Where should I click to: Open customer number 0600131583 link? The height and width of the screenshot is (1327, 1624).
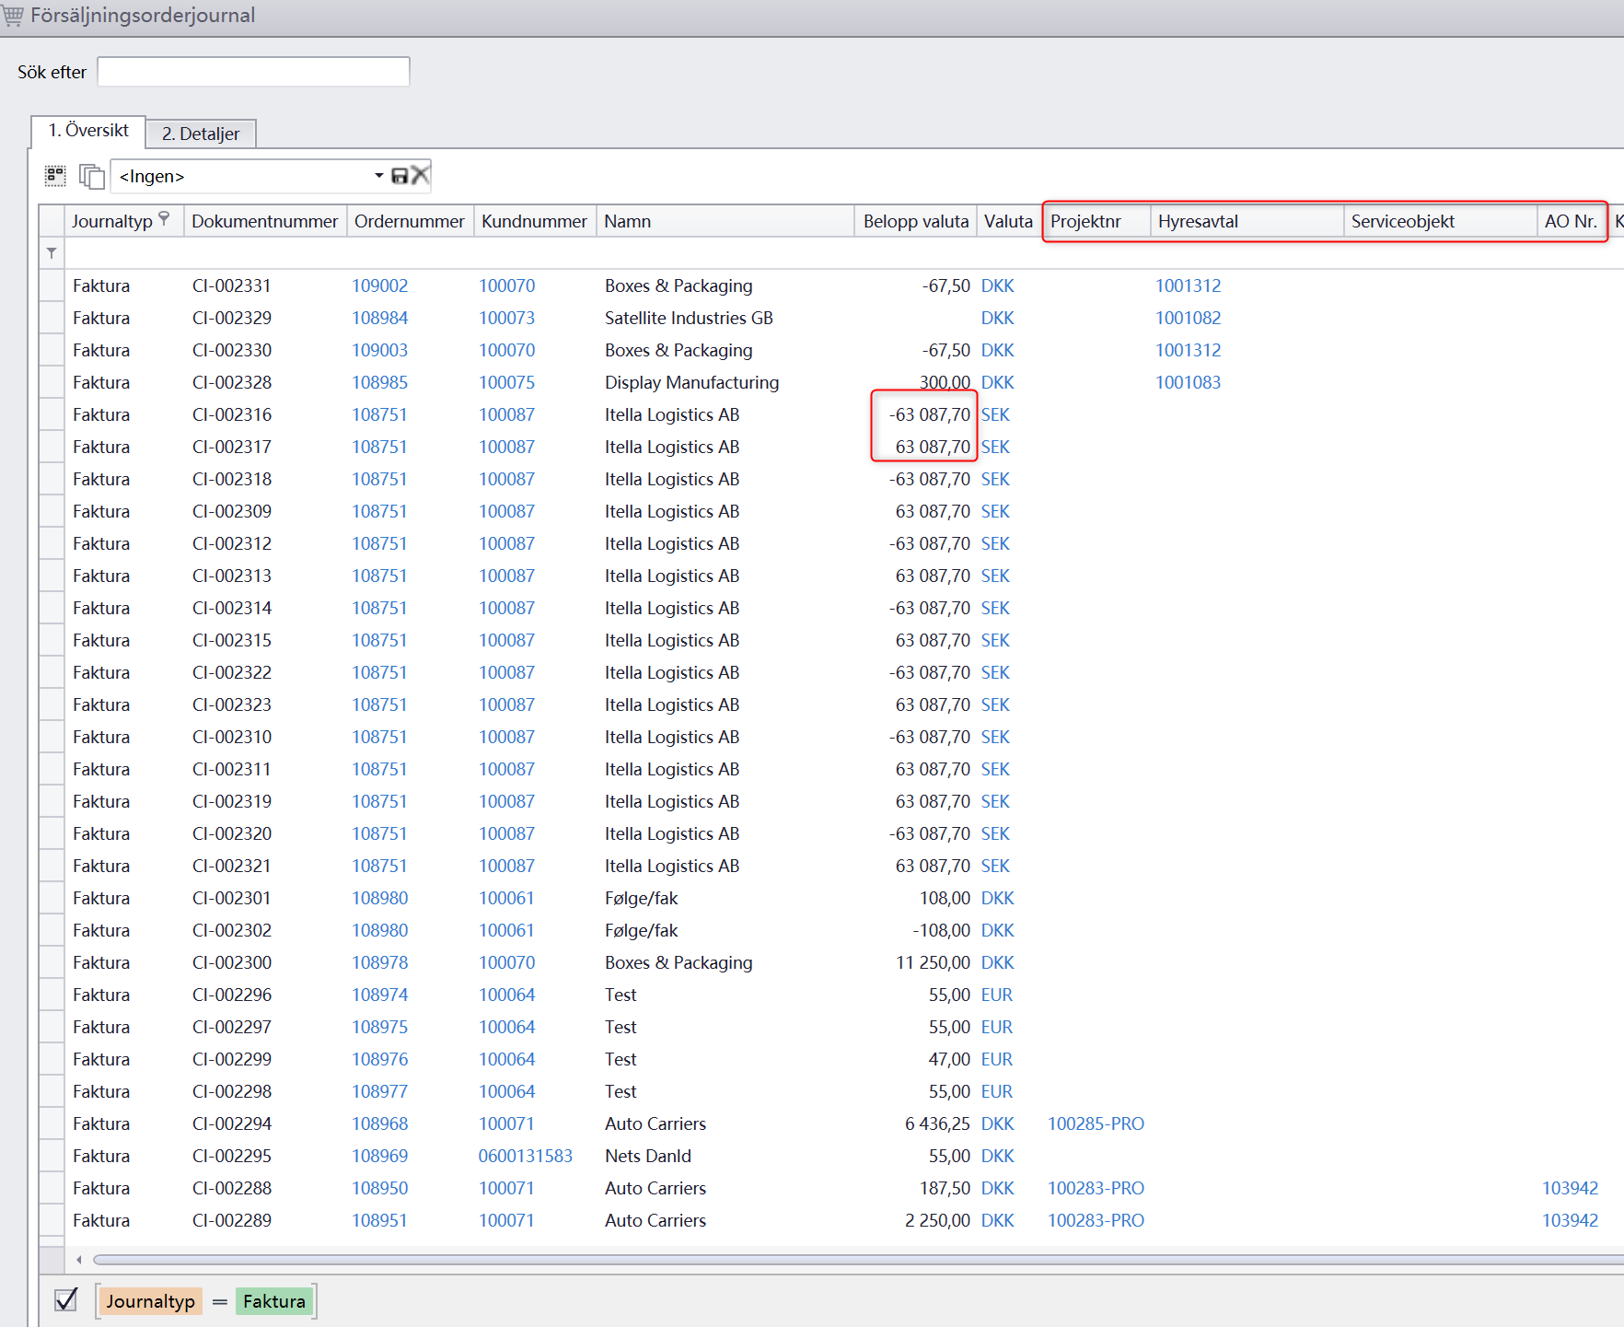point(526,1156)
